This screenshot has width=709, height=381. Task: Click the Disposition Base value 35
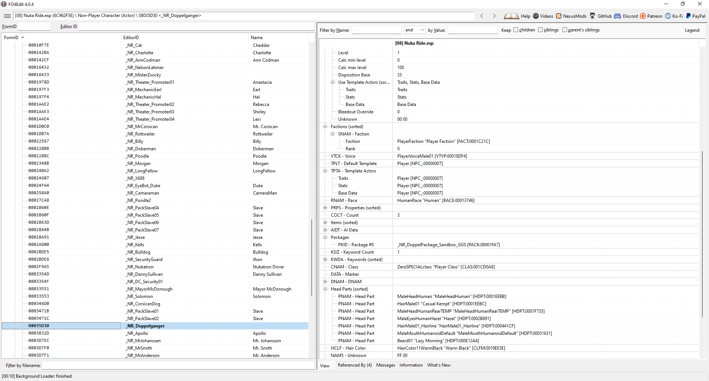[400, 75]
